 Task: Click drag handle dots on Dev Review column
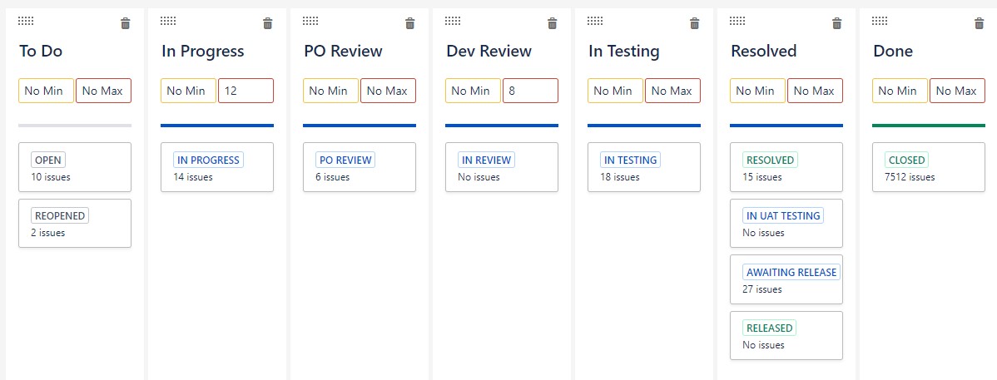coord(454,21)
